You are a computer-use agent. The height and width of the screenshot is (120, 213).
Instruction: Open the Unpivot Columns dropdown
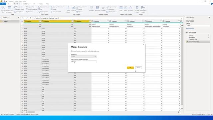pos(57,7)
